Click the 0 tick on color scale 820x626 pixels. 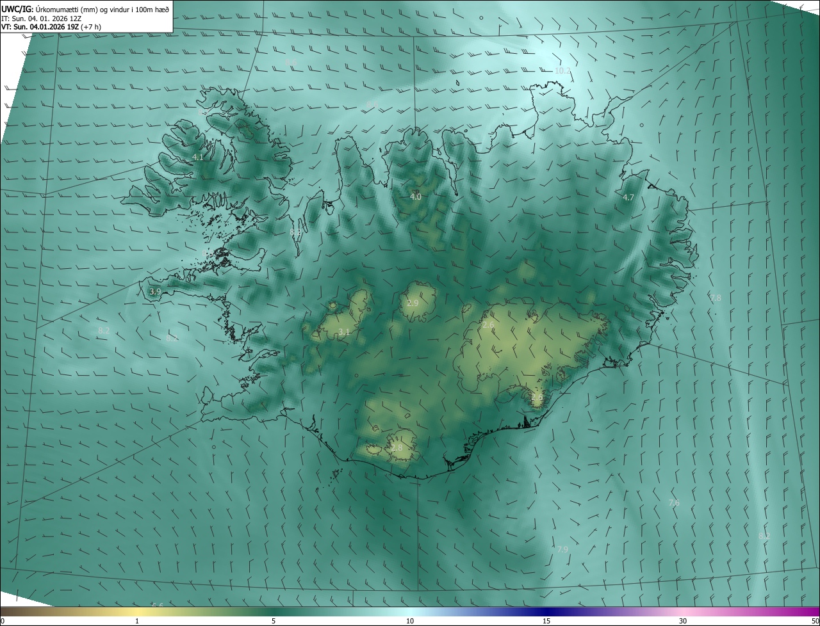pos(3,621)
